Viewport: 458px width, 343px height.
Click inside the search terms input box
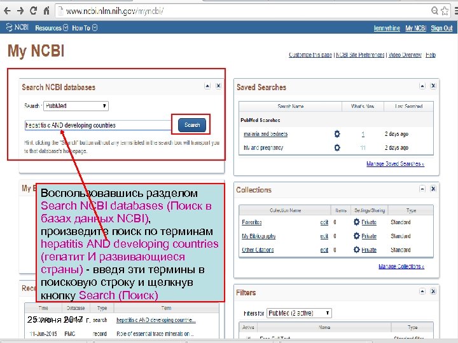(x=98, y=125)
